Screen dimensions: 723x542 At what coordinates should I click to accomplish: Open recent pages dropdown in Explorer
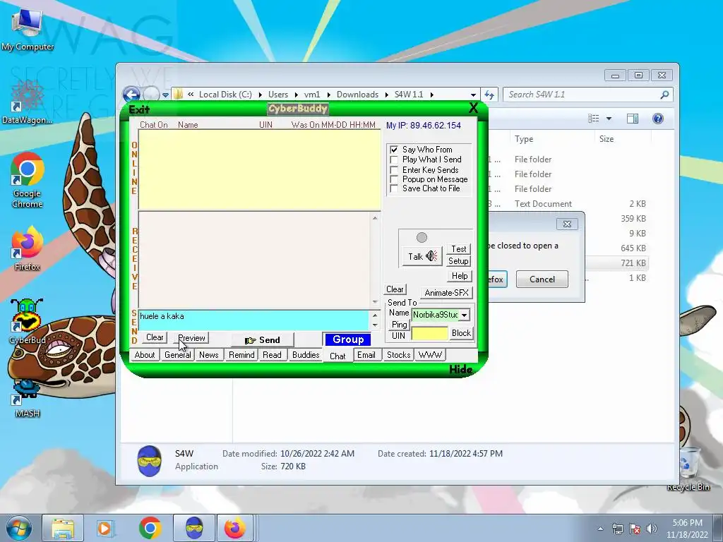165,95
